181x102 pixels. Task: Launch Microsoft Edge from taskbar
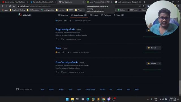[88, 99]
